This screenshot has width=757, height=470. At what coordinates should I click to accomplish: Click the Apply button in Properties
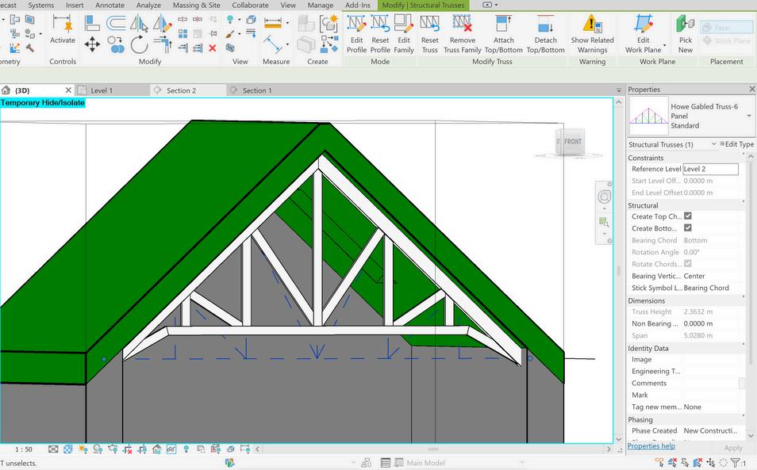coord(733,448)
